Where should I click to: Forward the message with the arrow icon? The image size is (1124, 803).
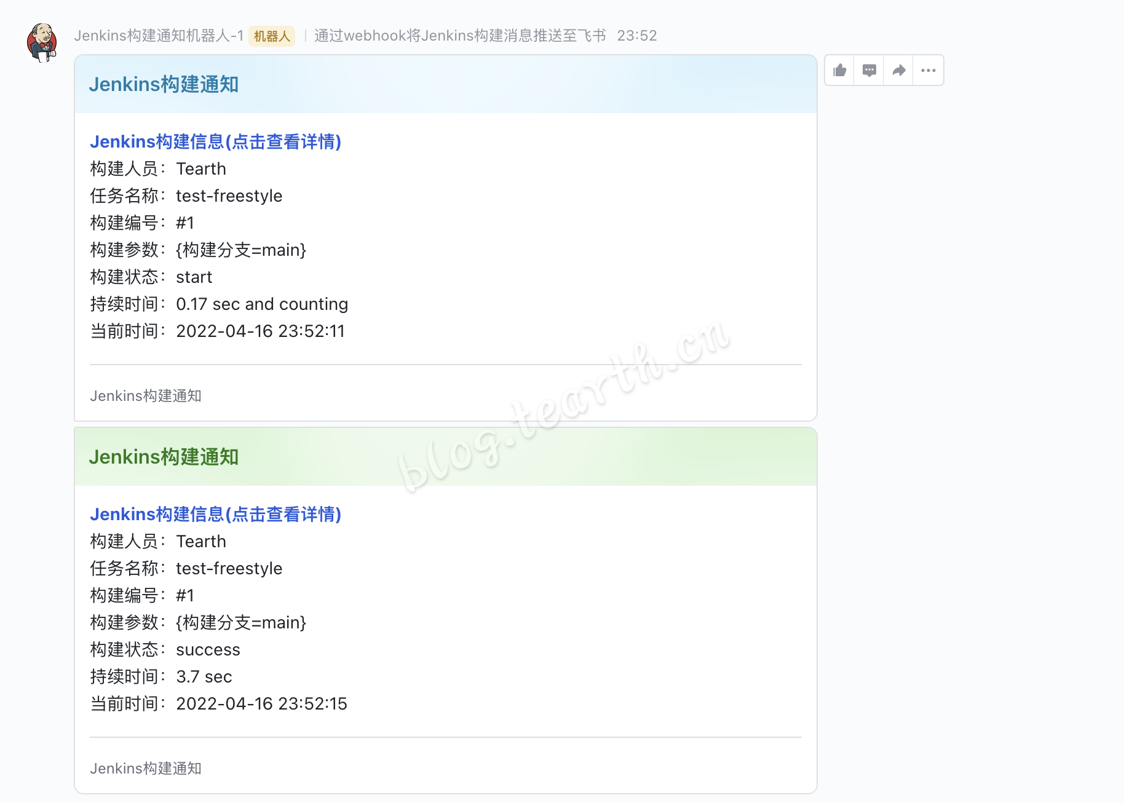tap(898, 70)
